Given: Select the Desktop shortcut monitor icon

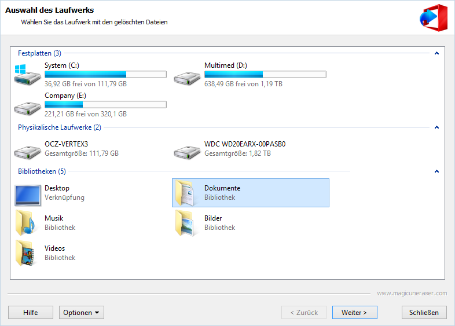Looking at the screenshot, I should tap(28, 195).
